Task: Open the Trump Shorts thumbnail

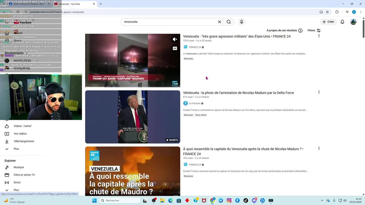Action: [x=133, y=117]
